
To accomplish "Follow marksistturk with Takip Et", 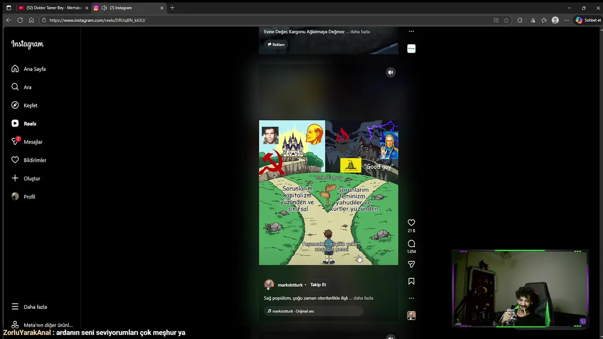I will pos(318,284).
